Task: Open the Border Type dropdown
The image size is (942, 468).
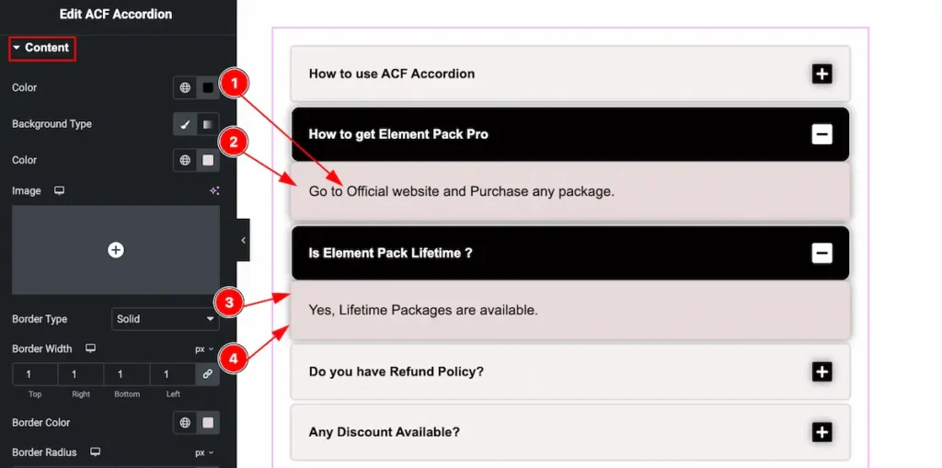Action: pyautogui.click(x=165, y=319)
